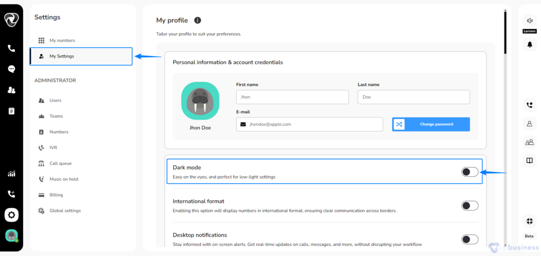
Task: Click the settings gear icon in sidebar
Action: point(12,215)
